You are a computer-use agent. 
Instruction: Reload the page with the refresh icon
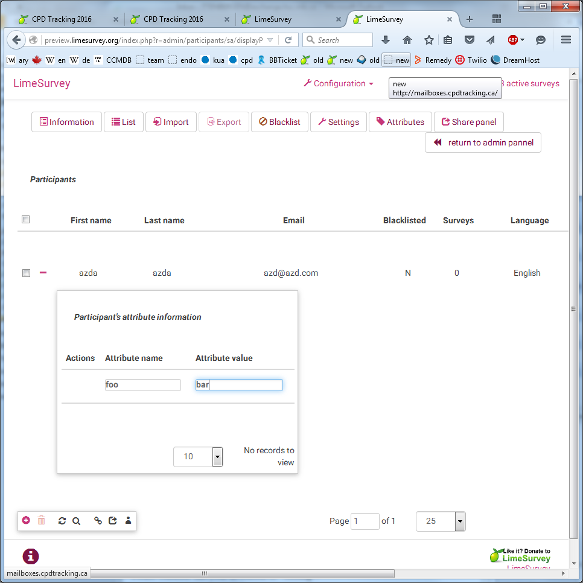coord(288,40)
